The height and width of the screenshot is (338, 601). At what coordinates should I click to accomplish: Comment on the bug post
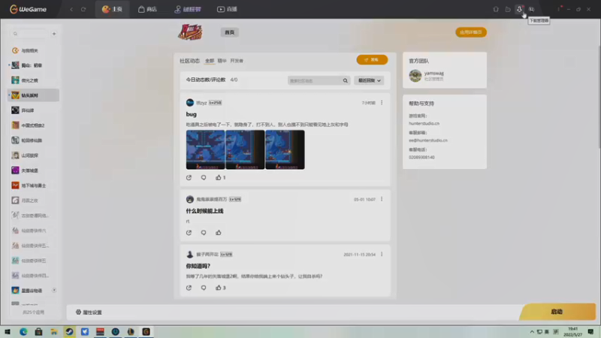(204, 177)
